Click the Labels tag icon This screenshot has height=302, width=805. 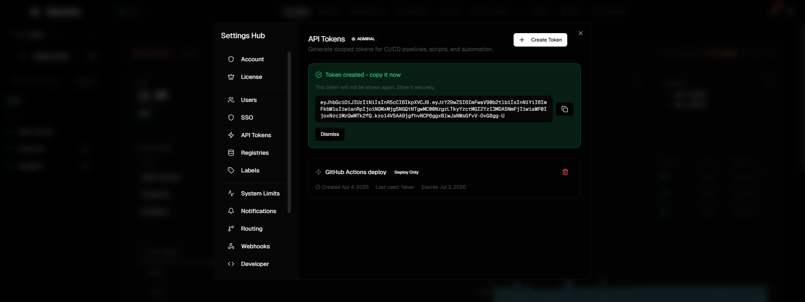pyautogui.click(x=231, y=170)
